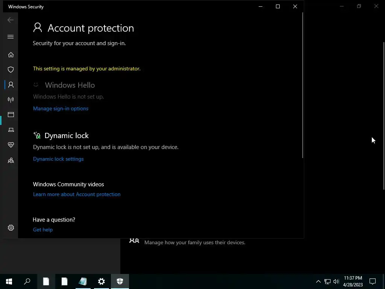Open App & browser control icon

tap(11, 114)
